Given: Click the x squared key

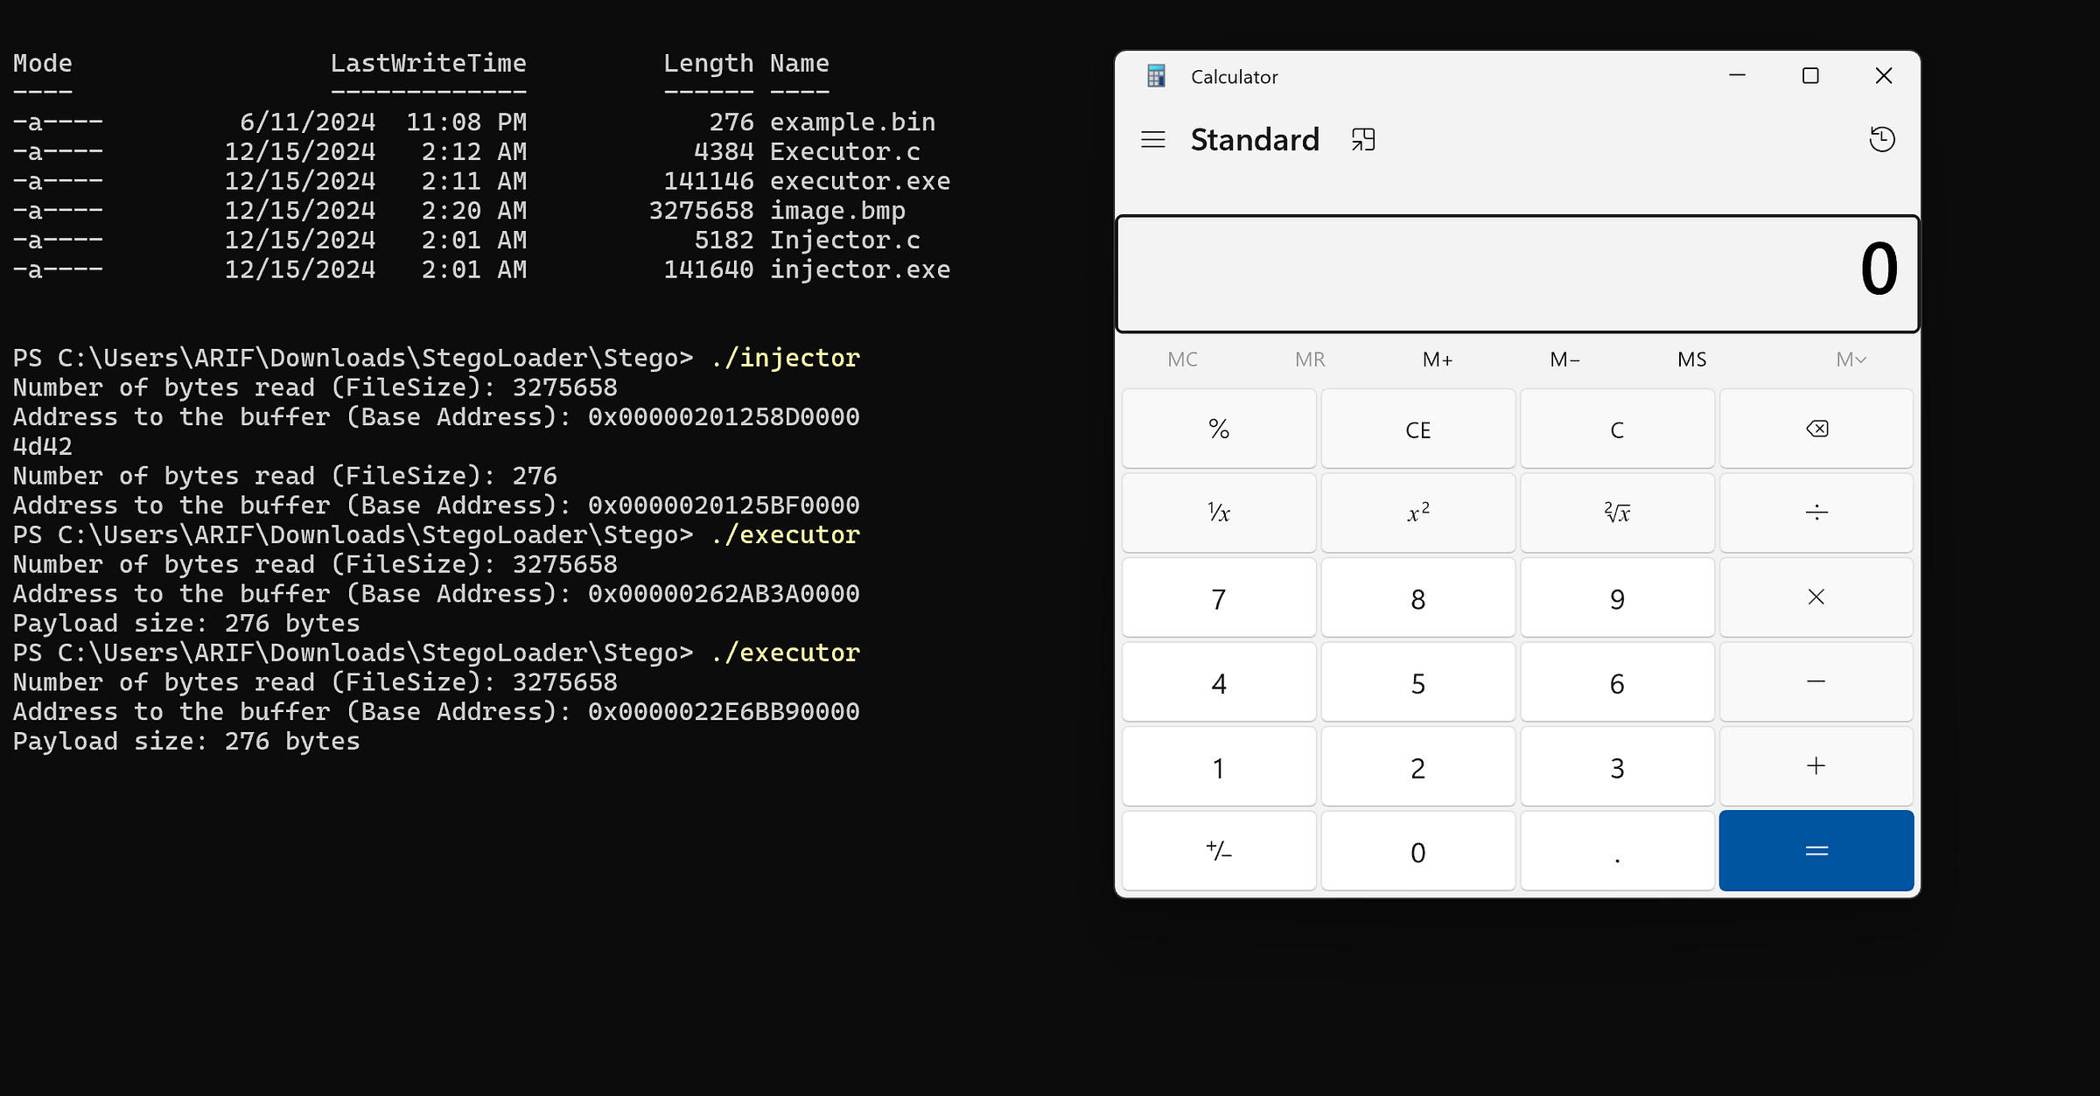Looking at the screenshot, I should (1417, 513).
